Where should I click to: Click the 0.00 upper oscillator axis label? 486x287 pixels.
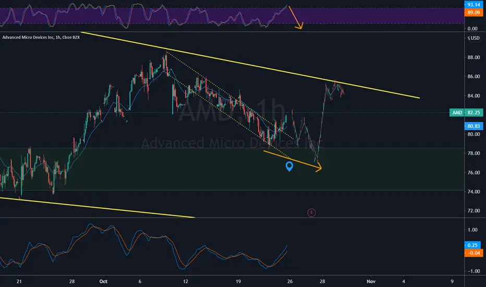pyautogui.click(x=472, y=29)
